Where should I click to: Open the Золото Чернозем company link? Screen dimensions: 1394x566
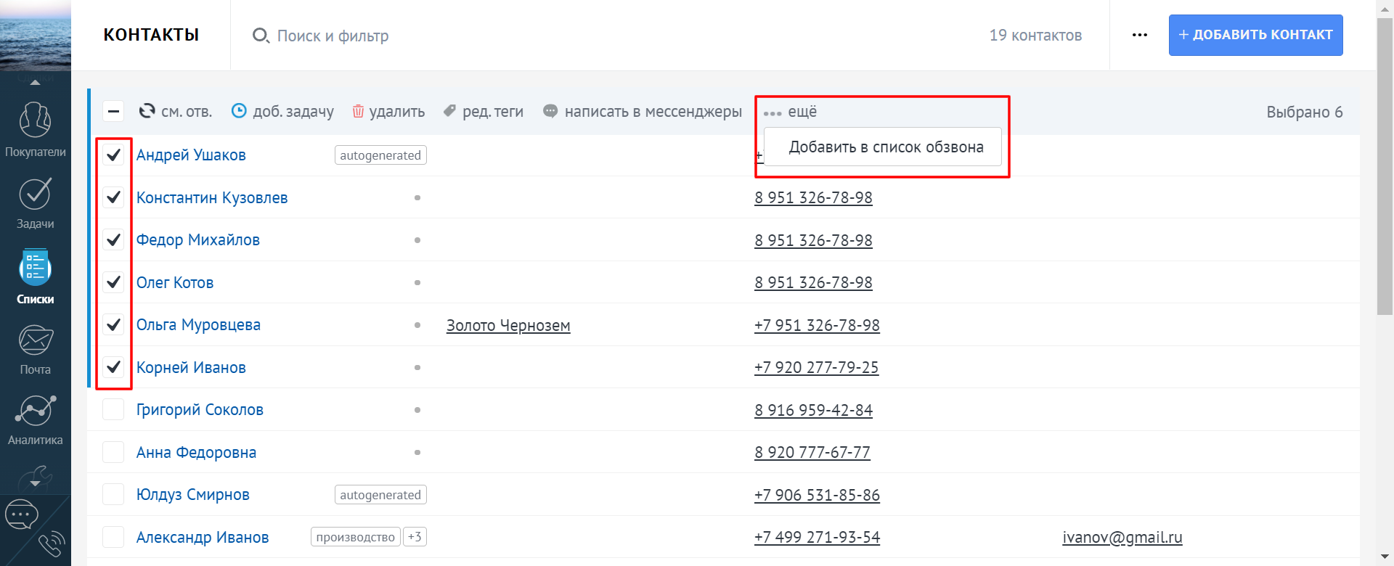(508, 326)
